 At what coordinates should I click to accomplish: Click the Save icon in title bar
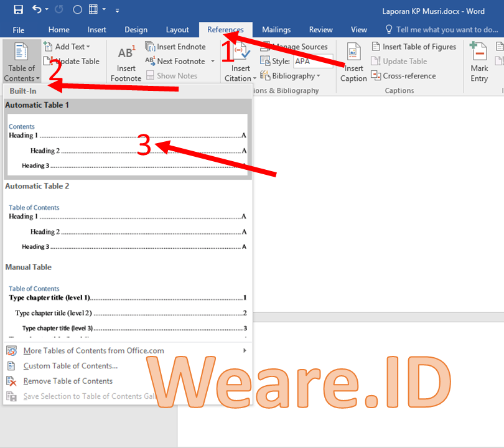[18, 9]
